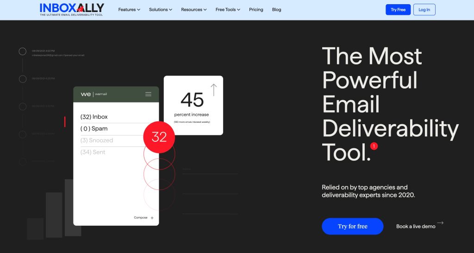
Task: Open the Resources dropdown menu
Action: click(x=194, y=10)
